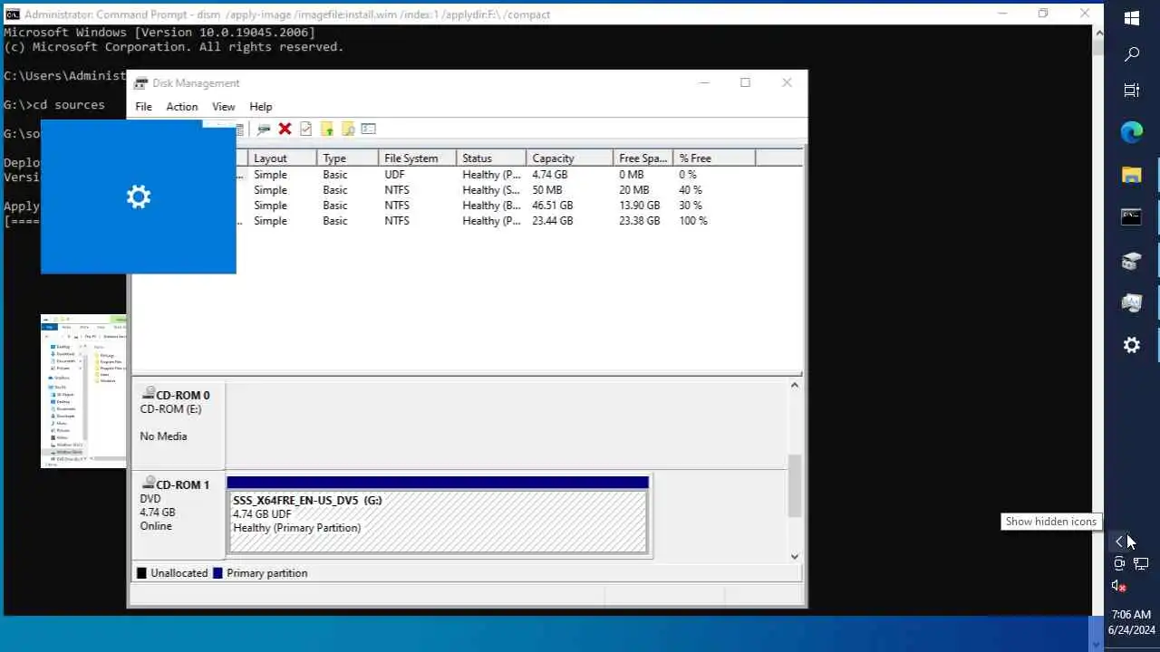1160x652 pixels.
Task: Click the yellow folder with green arrow icon
Action: coord(327,129)
